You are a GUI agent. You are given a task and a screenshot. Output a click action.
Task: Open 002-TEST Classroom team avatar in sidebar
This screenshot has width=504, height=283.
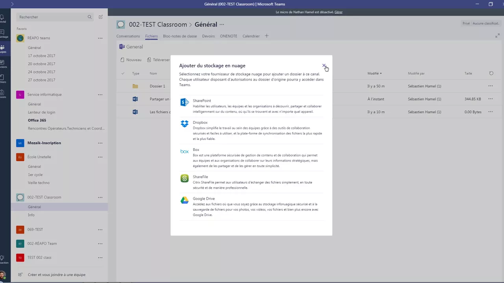click(20, 197)
